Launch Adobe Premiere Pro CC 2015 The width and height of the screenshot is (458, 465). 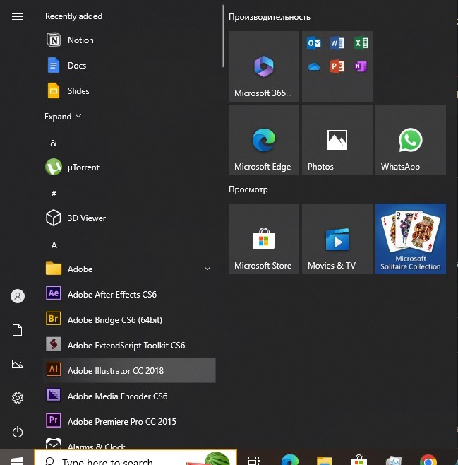(129, 422)
